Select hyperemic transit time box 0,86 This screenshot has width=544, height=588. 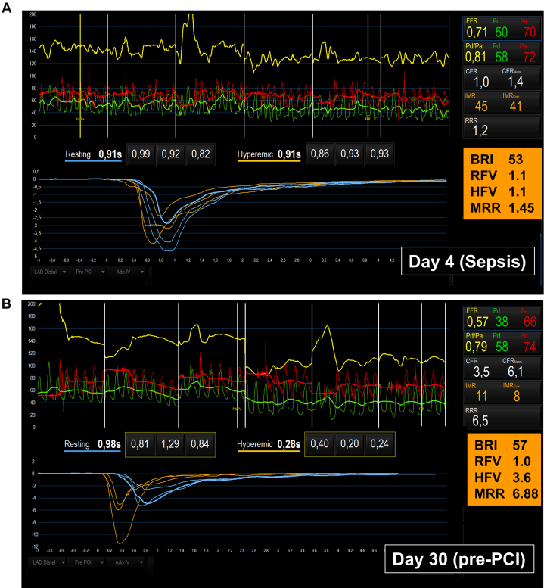(x=320, y=154)
